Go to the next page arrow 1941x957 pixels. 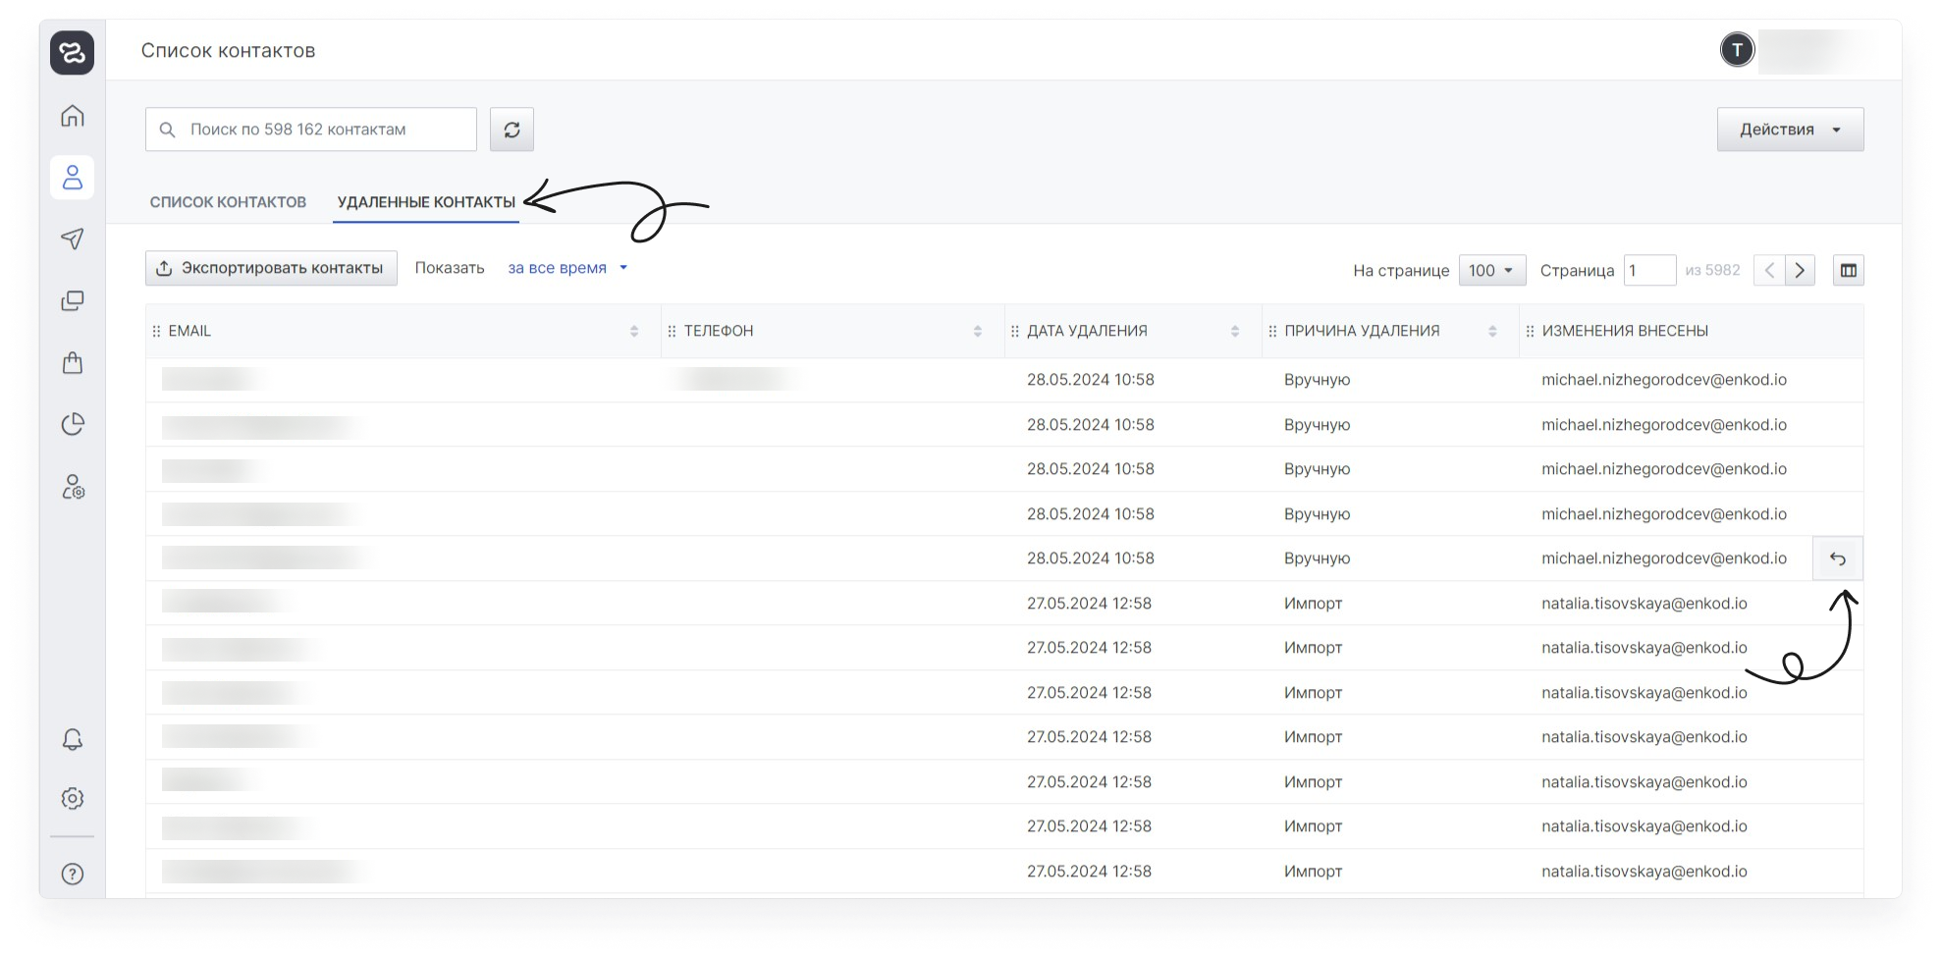(1800, 270)
